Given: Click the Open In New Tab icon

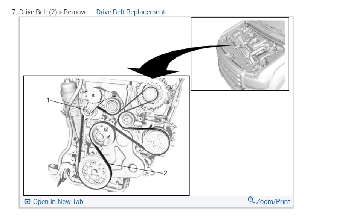Looking at the screenshot, I should [x=27, y=201].
